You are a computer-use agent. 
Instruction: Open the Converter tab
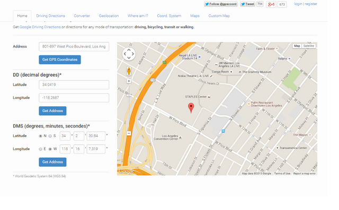pos(82,16)
